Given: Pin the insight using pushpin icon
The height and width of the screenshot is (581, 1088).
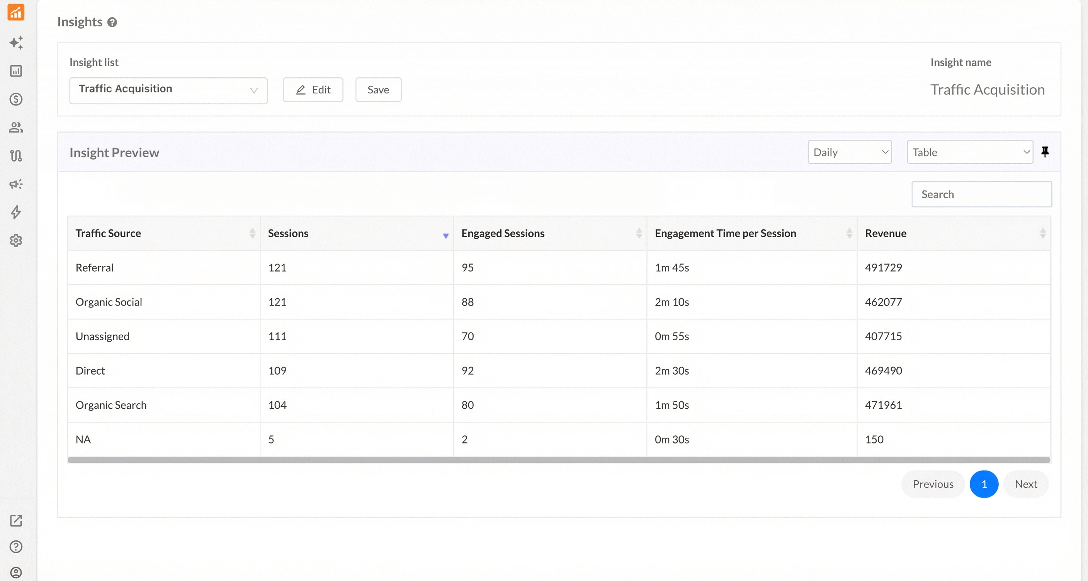Looking at the screenshot, I should [1045, 152].
